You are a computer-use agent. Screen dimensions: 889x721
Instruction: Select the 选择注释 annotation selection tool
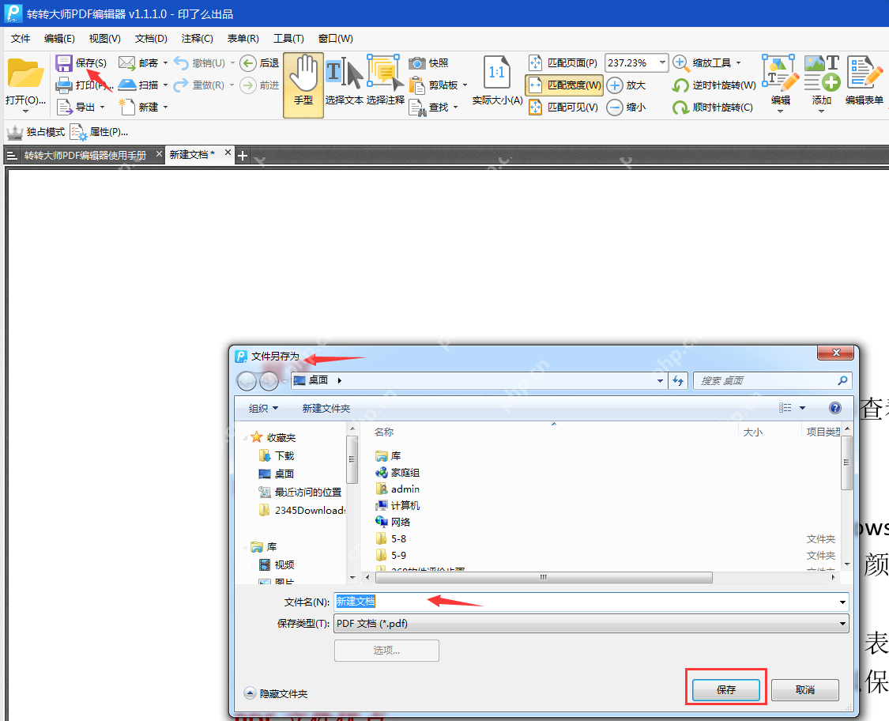386,81
